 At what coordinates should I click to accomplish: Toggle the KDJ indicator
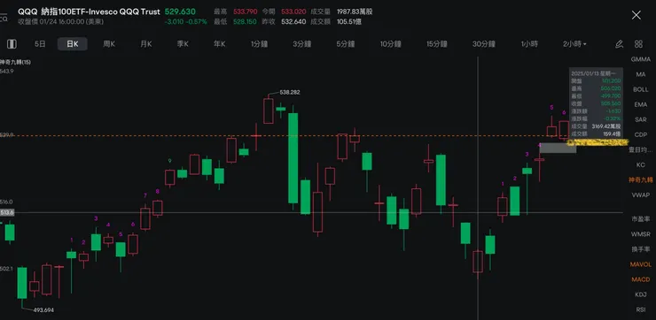coord(641,294)
